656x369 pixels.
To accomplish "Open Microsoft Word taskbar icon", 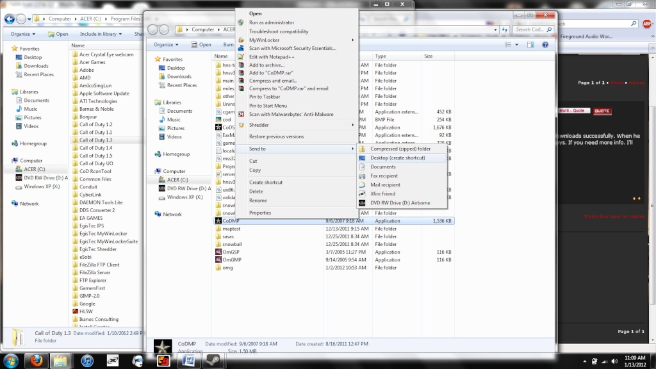I will (188, 361).
